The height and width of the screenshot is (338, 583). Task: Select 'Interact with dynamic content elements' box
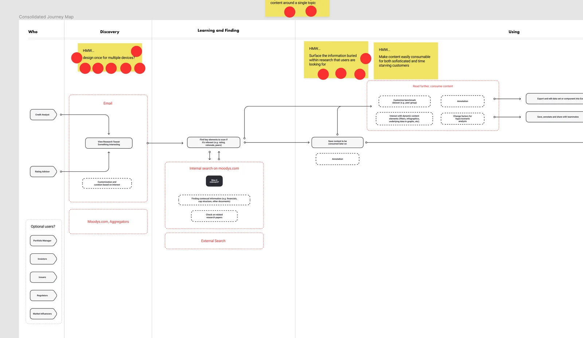point(404,119)
